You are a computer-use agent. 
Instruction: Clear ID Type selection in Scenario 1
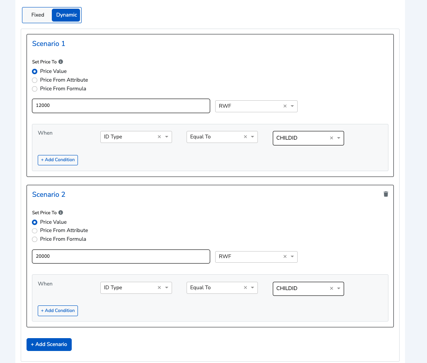(159, 137)
